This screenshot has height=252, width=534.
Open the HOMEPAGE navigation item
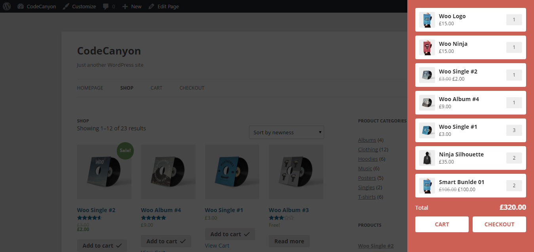pos(90,88)
